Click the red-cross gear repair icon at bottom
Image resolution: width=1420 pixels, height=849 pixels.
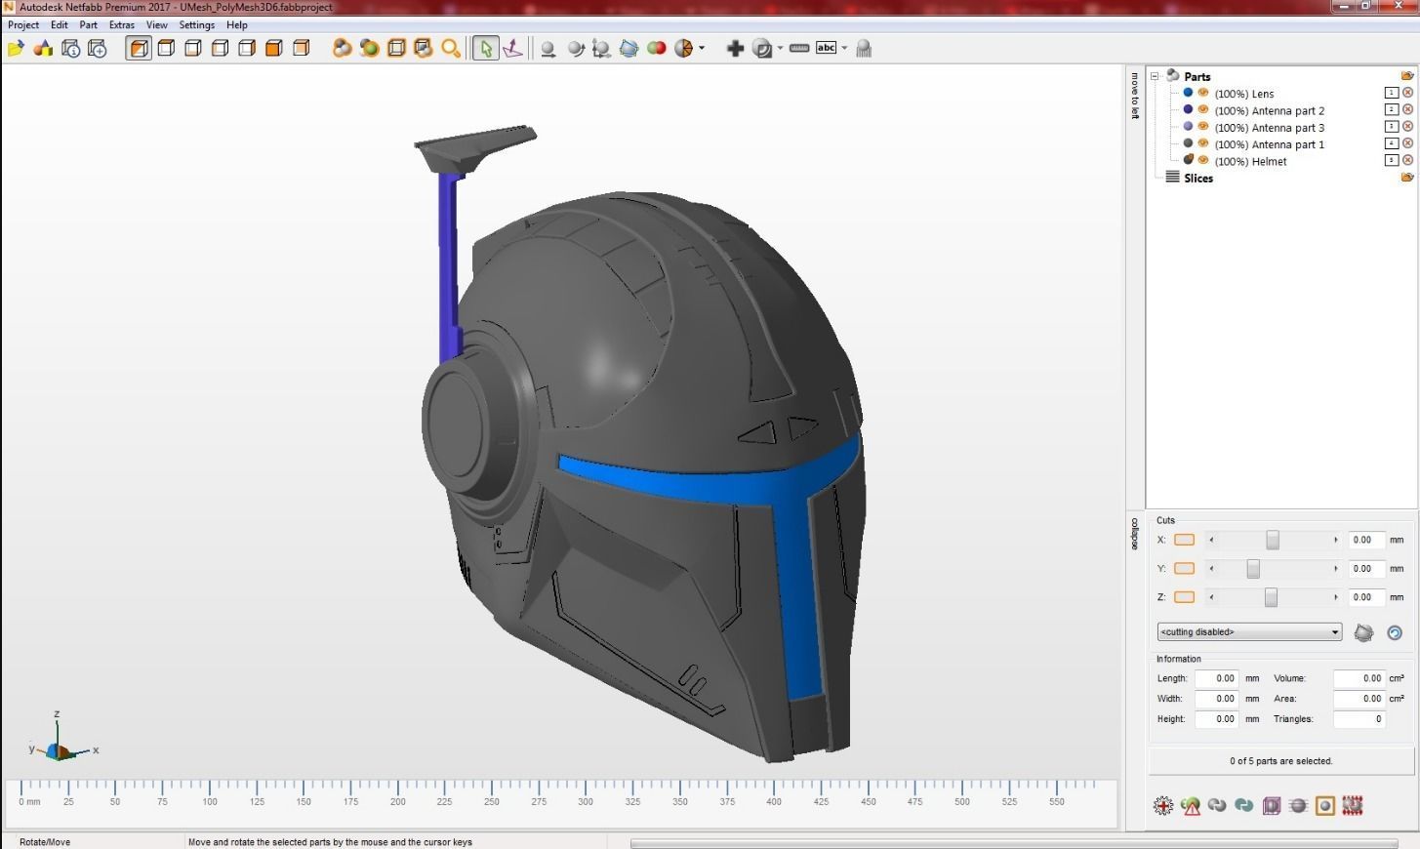point(1163,805)
